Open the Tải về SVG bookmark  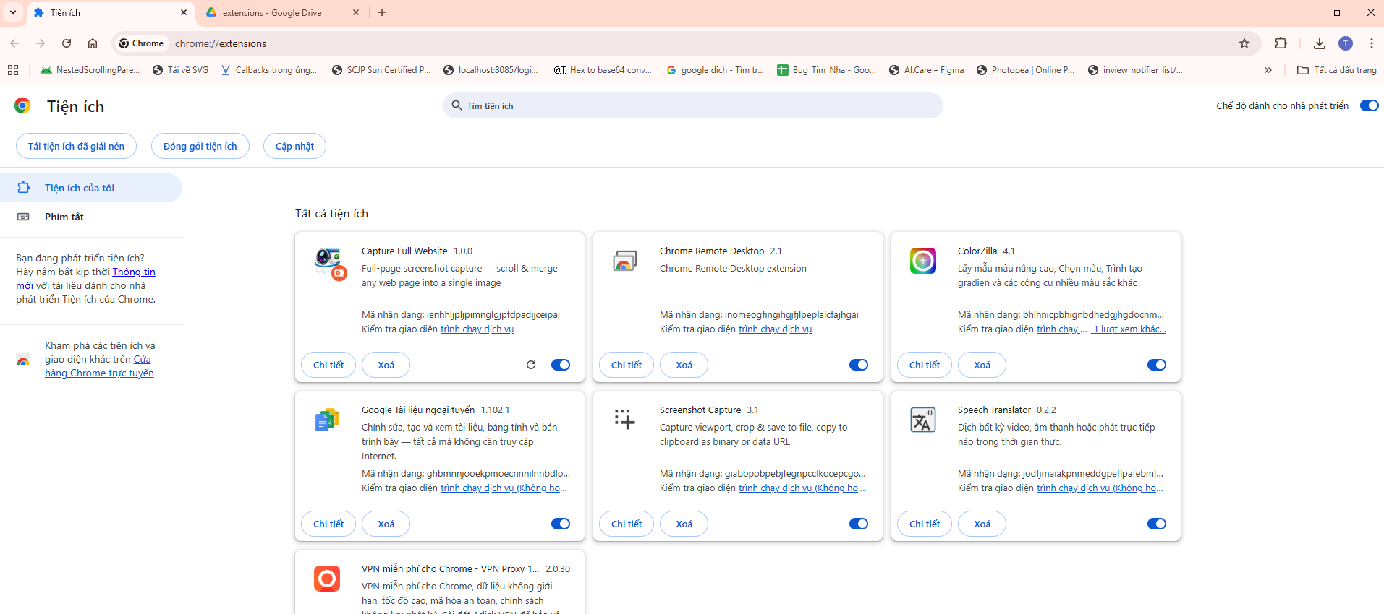181,70
